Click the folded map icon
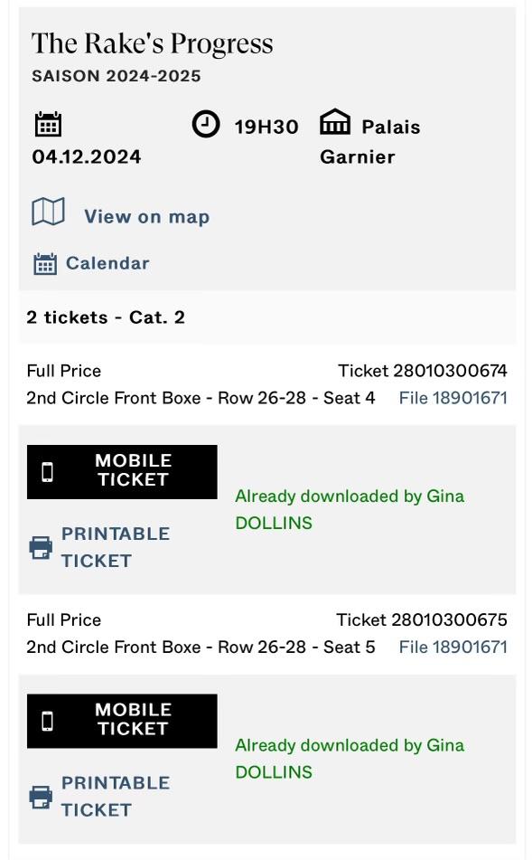532x860 pixels. 48,212
